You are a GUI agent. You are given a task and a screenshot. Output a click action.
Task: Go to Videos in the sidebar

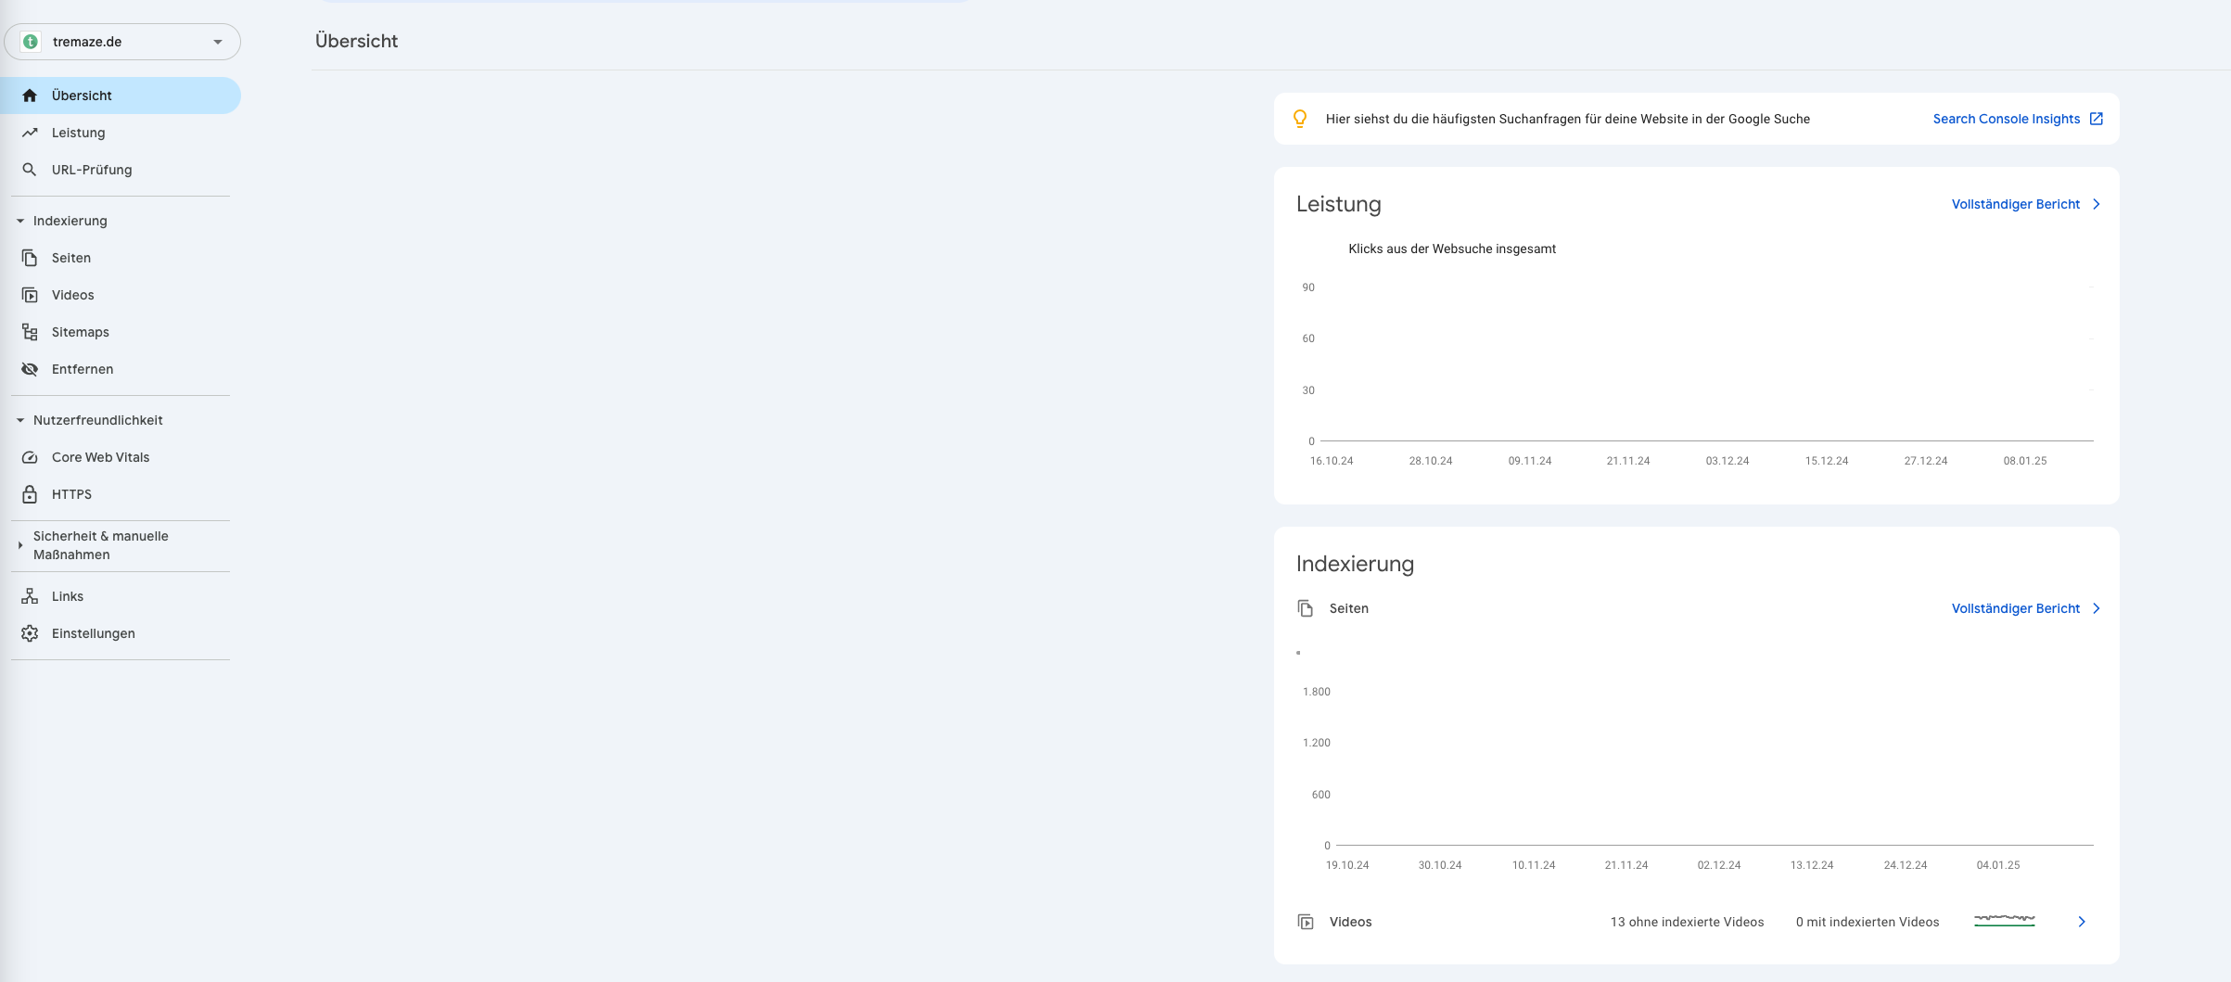[72, 295]
